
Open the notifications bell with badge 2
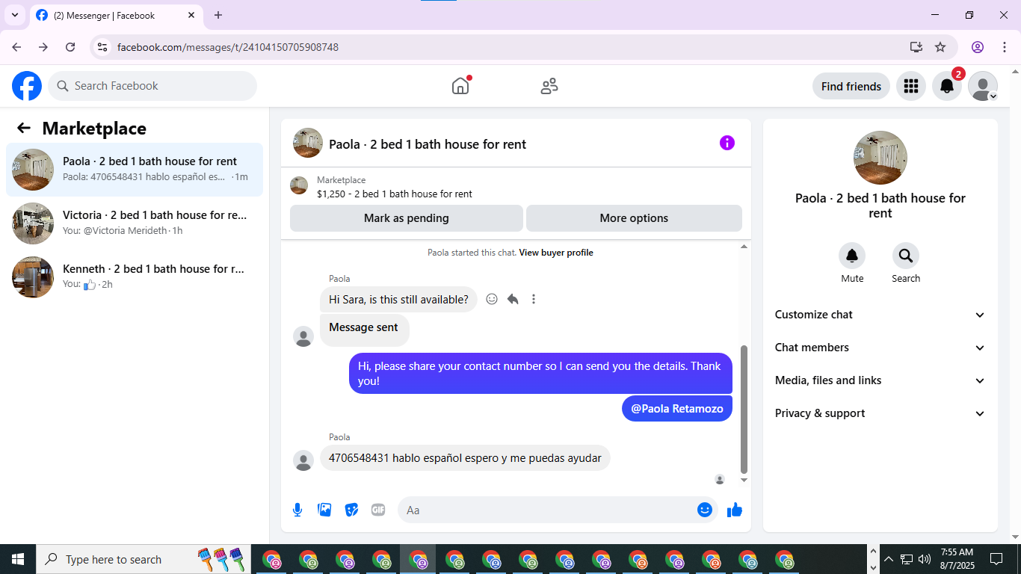click(946, 86)
